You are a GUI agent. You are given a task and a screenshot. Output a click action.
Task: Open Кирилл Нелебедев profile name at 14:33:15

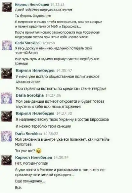(x=32, y=4)
